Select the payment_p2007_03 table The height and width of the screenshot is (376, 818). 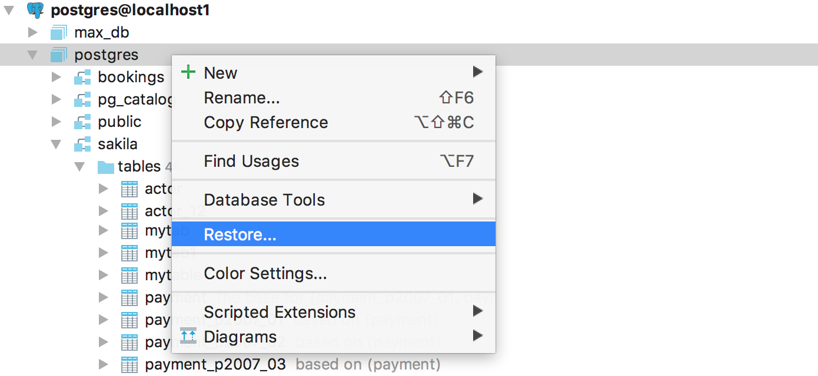(x=215, y=364)
